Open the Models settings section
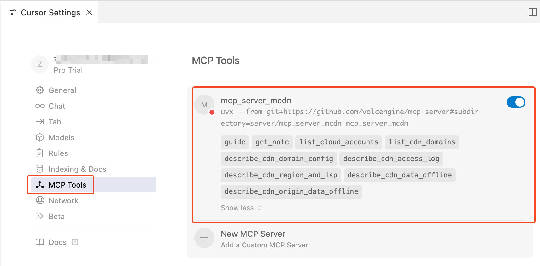The image size is (540, 266). pos(93,137)
